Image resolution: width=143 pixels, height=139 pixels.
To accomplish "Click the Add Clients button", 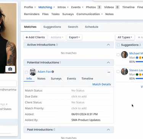I will click(35, 37).
